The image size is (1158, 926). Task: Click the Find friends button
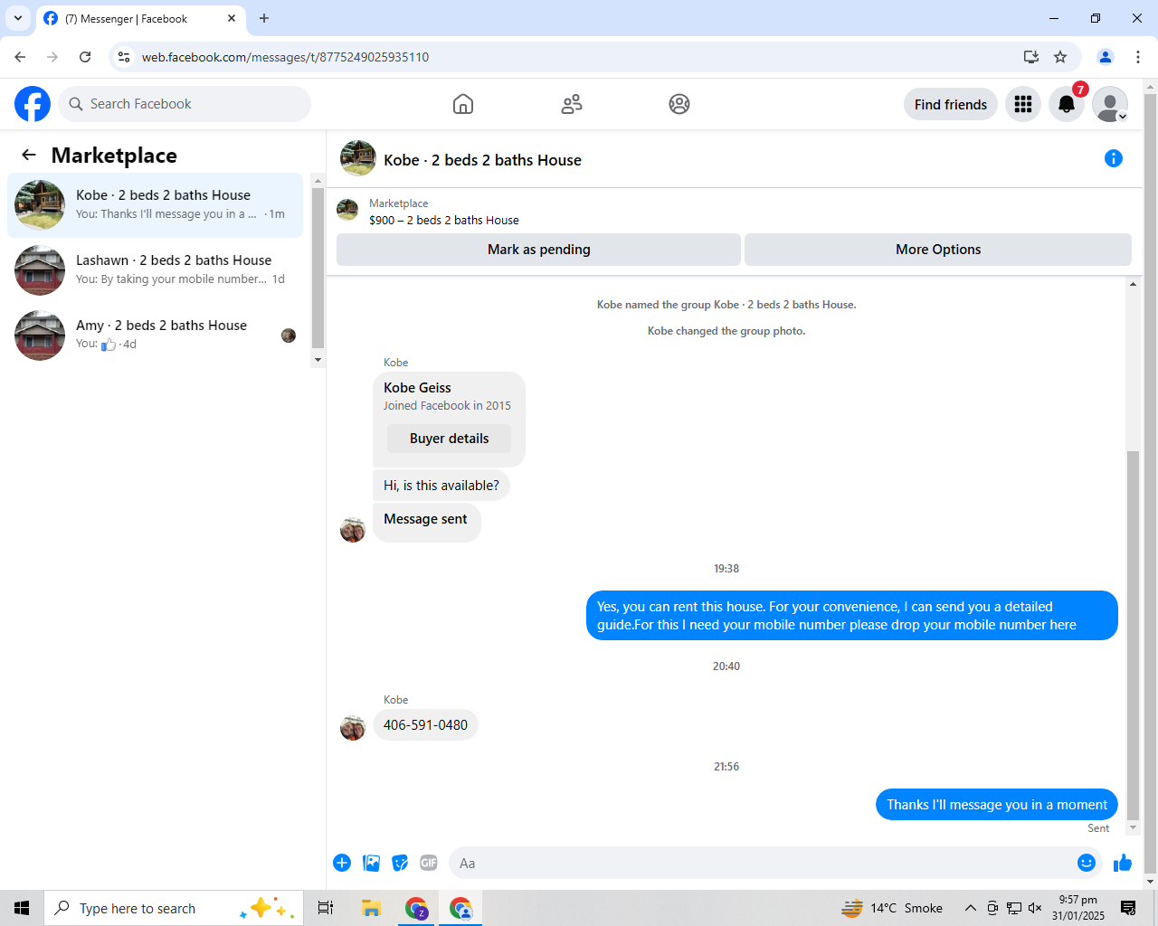[x=951, y=104]
